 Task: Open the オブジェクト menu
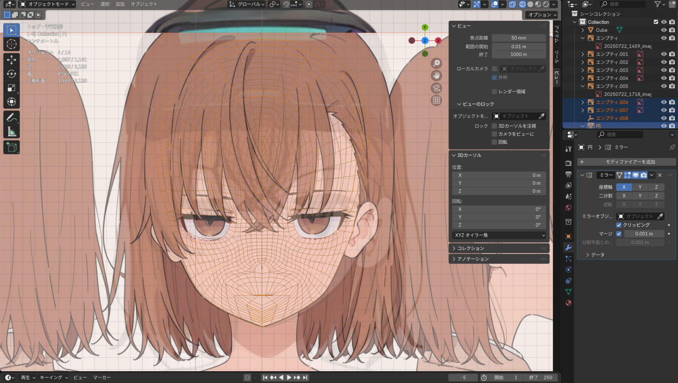click(144, 4)
